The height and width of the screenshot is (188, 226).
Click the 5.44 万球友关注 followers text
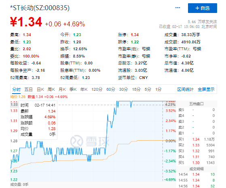click(x=202, y=21)
